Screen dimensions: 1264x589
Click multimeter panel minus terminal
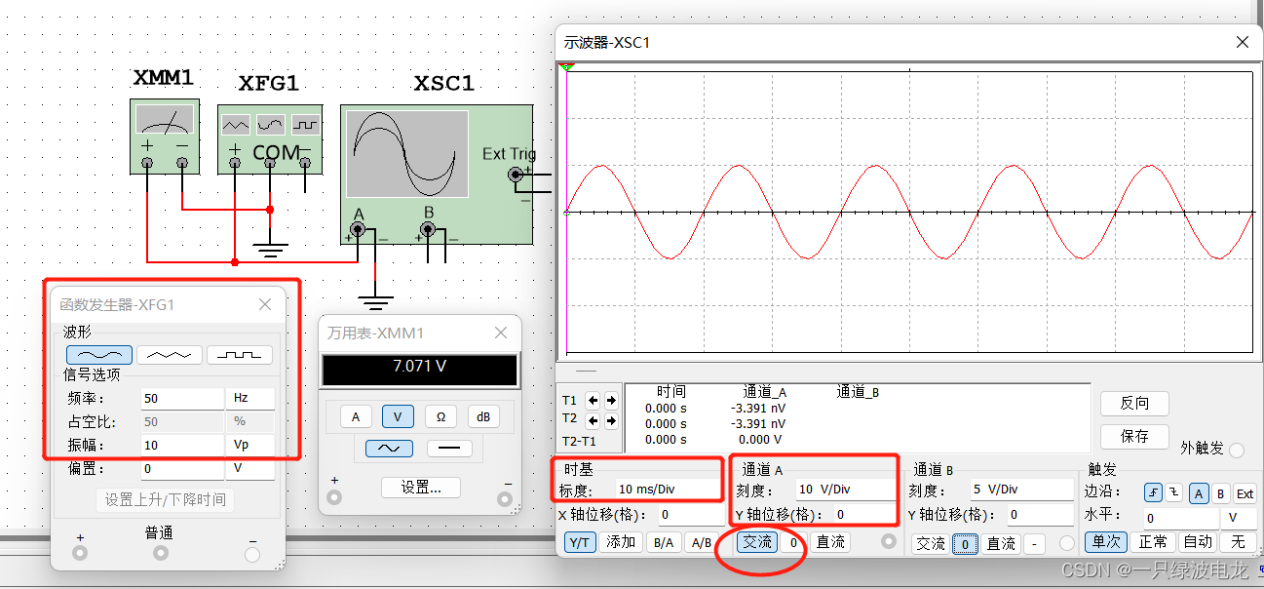pos(505,498)
